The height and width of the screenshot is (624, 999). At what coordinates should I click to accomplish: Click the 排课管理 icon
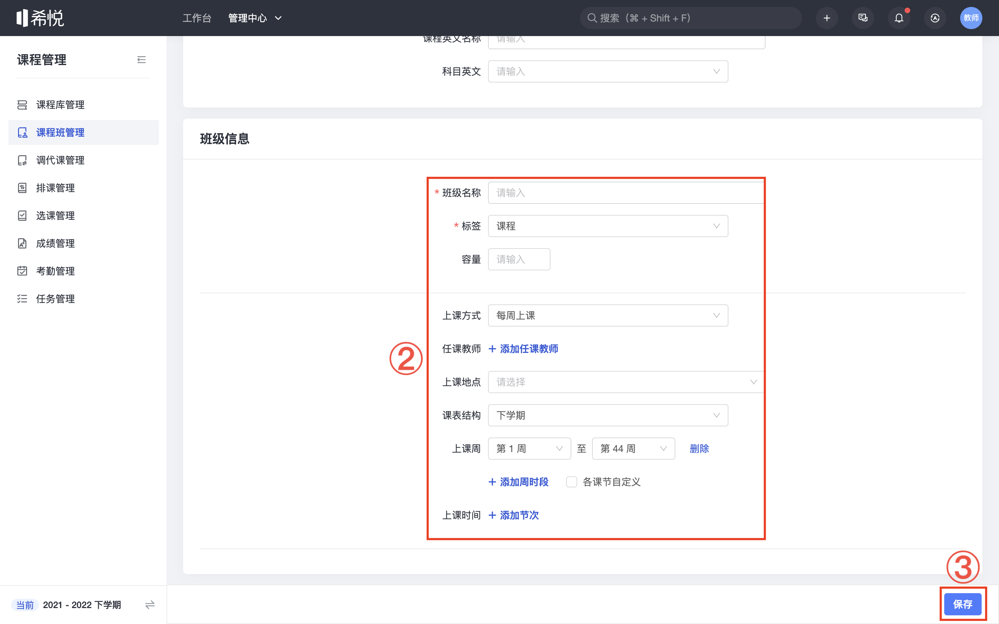click(x=22, y=188)
